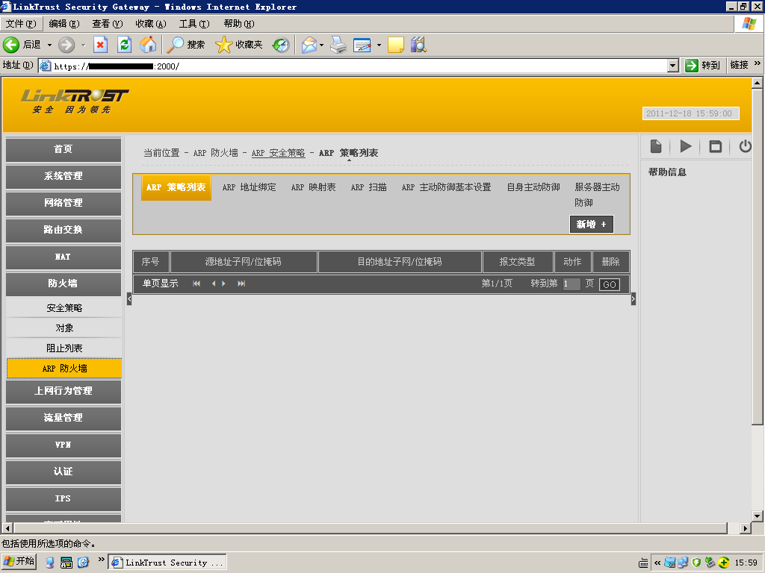Open the 编辑 menu
This screenshot has height=573, width=765.
click(x=64, y=24)
